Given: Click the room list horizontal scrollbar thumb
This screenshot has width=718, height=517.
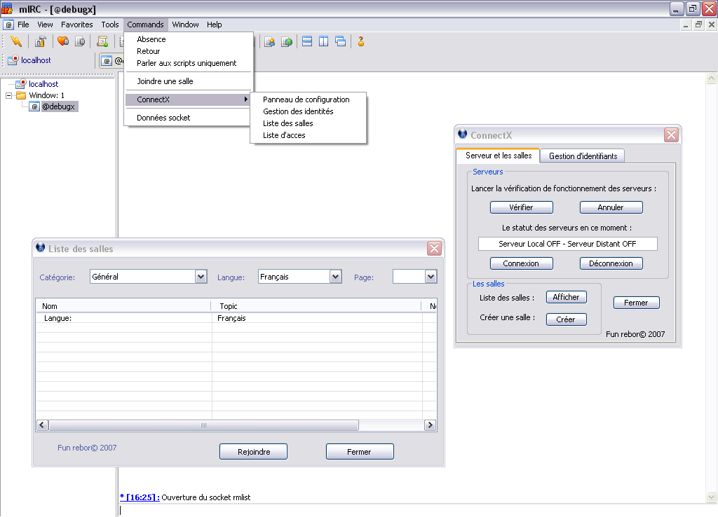Looking at the screenshot, I should click(x=204, y=425).
